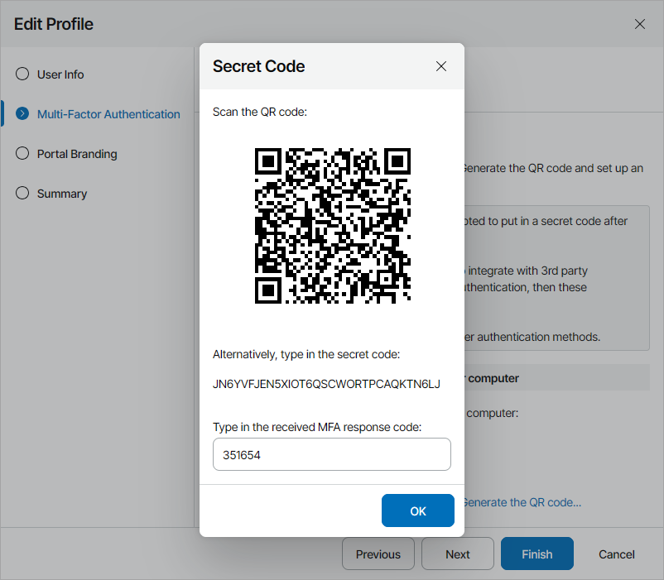664x580 pixels.
Task: Close the Secret Code dialog
Action: [441, 66]
